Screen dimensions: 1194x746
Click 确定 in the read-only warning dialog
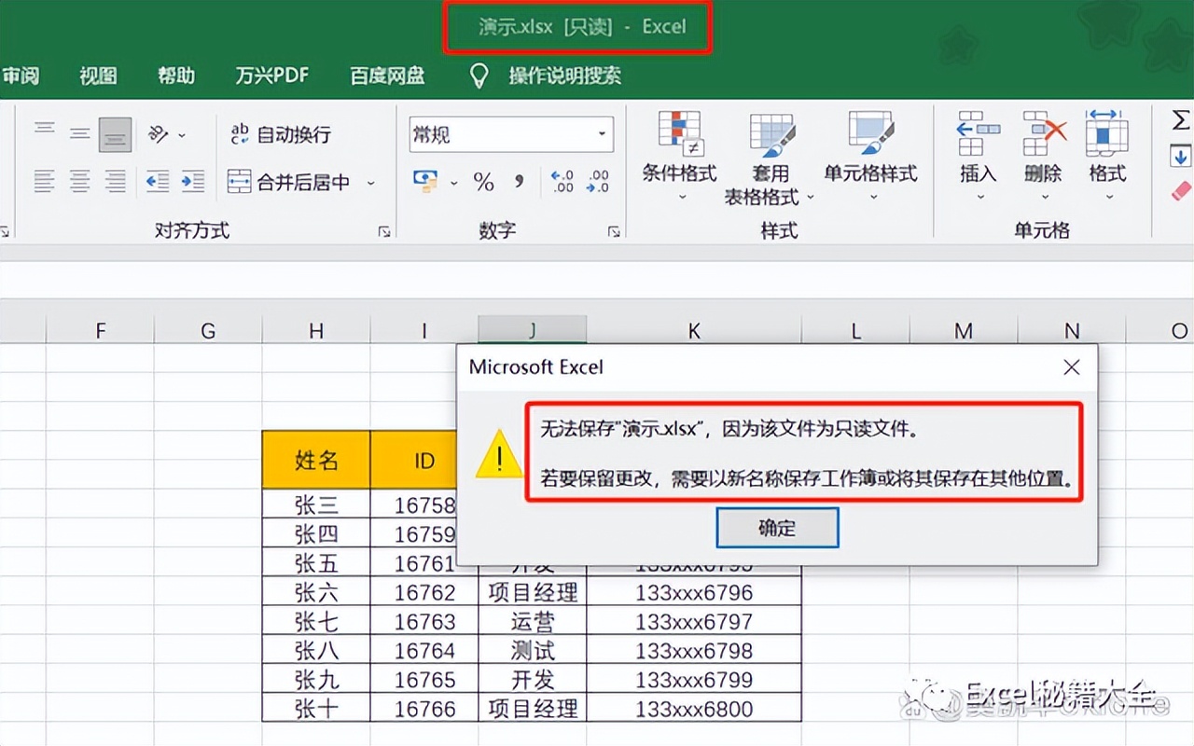777,528
